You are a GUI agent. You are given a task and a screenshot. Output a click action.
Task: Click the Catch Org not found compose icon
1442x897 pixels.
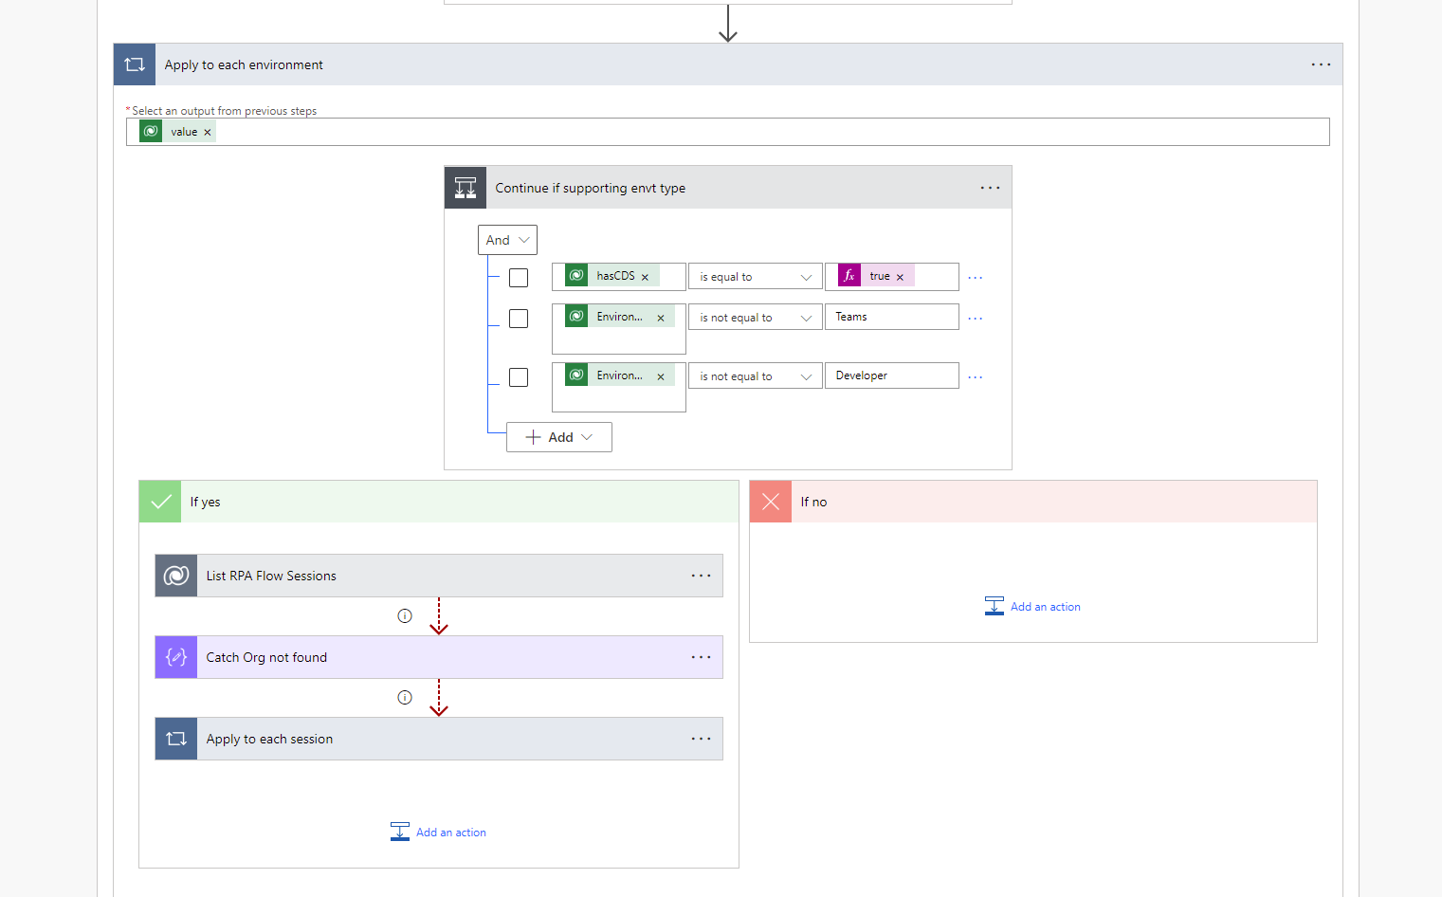pos(176,657)
